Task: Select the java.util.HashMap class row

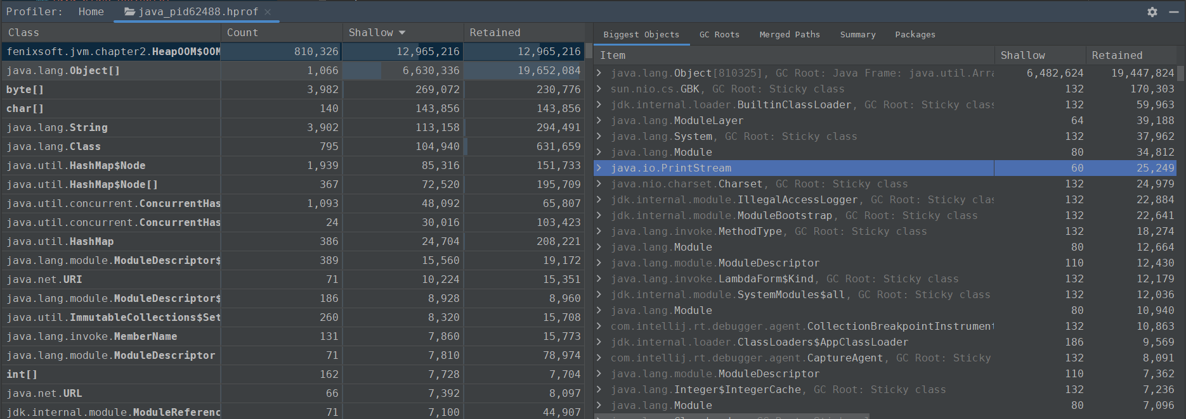Action: click(x=293, y=242)
